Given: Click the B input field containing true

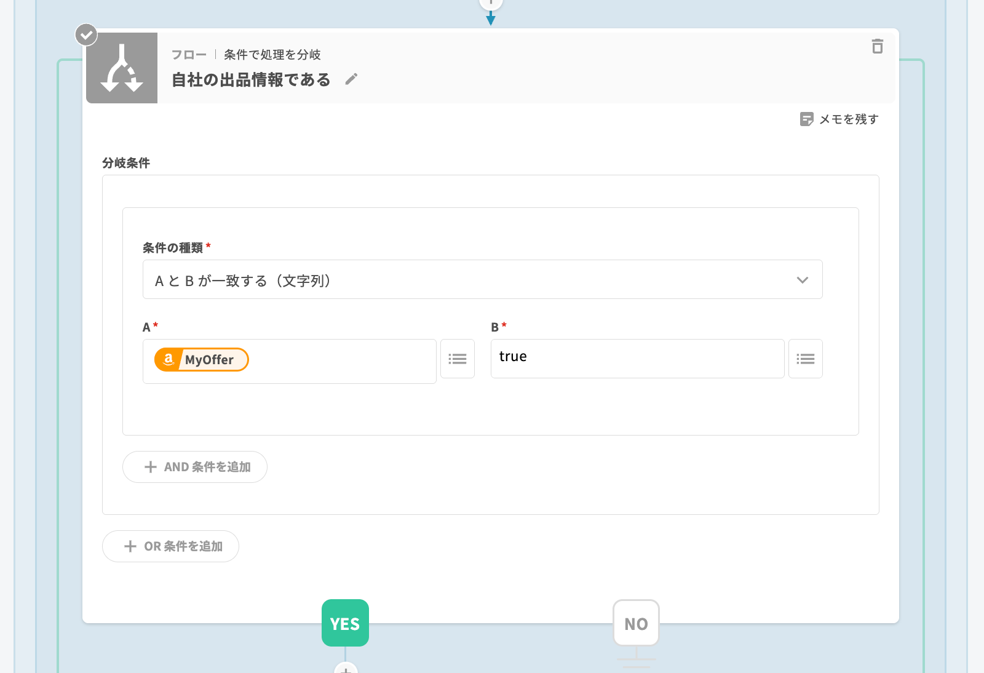Looking at the screenshot, I should (637, 359).
